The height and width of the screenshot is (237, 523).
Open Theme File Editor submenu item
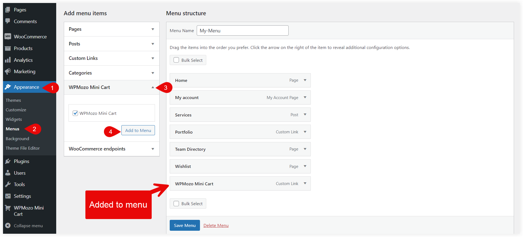coord(23,148)
